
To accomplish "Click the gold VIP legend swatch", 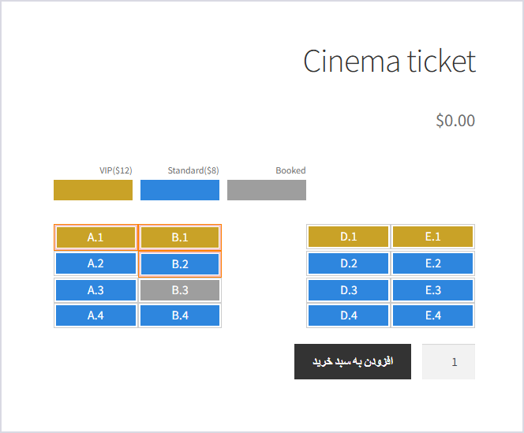I will pos(93,190).
